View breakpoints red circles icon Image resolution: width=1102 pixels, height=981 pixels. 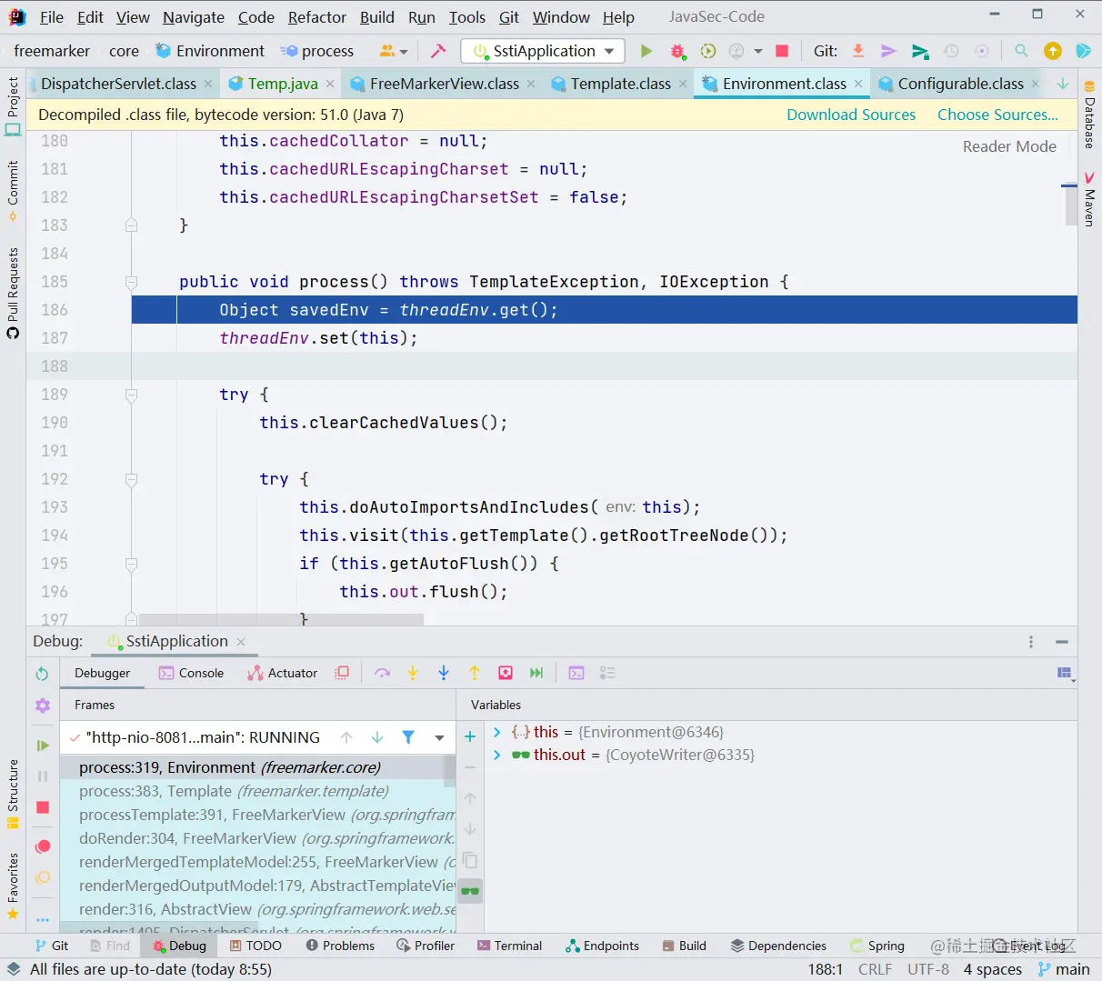(42, 846)
